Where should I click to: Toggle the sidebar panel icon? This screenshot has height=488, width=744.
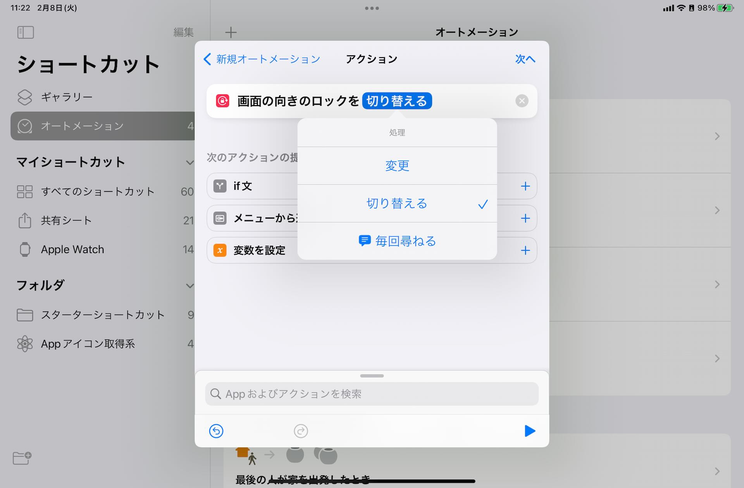pyautogui.click(x=26, y=32)
